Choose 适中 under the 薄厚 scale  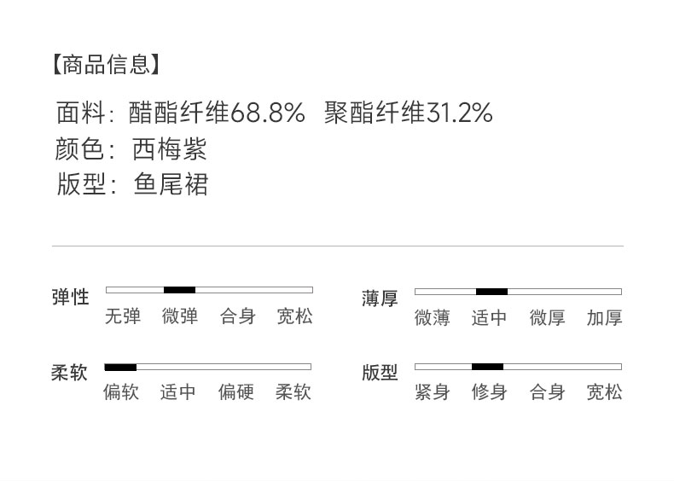click(489, 318)
